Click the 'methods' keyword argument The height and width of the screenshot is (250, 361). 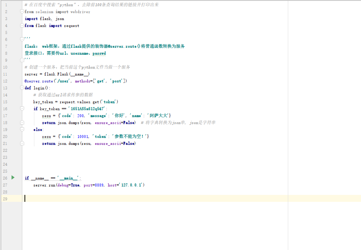(82, 81)
